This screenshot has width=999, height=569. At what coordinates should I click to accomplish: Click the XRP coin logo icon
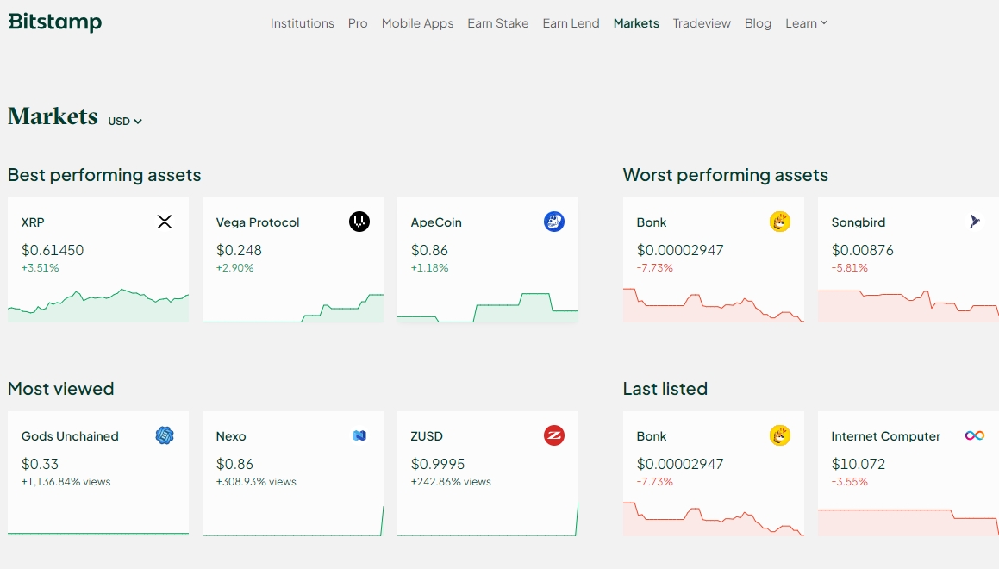coord(165,222)
